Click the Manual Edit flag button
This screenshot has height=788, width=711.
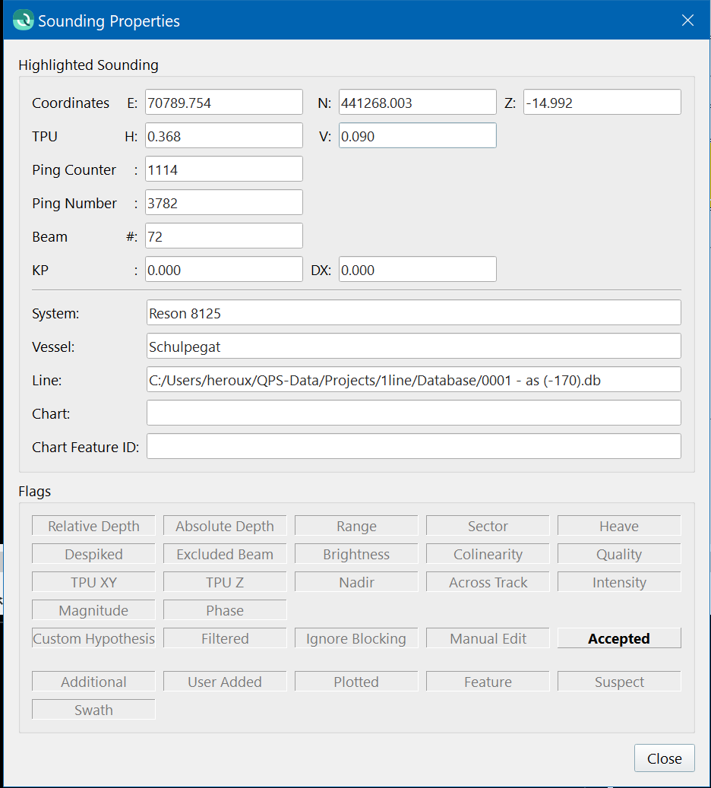pos(488,638)
